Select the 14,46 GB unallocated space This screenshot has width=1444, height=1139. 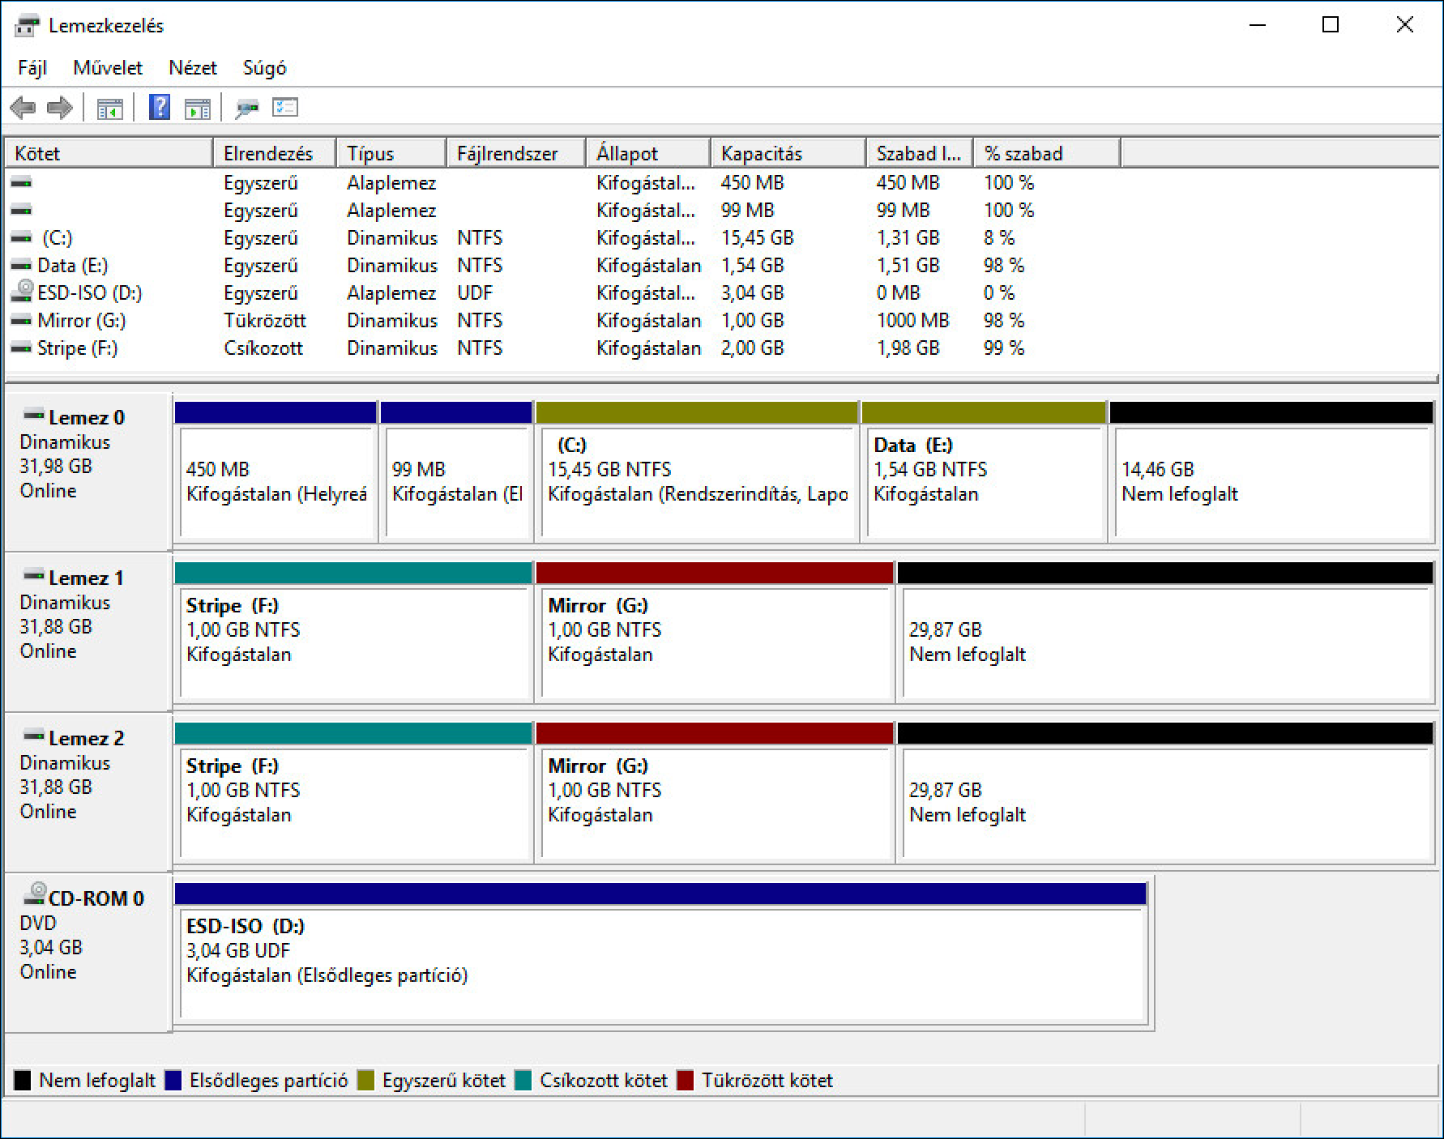pos(1272,471)
